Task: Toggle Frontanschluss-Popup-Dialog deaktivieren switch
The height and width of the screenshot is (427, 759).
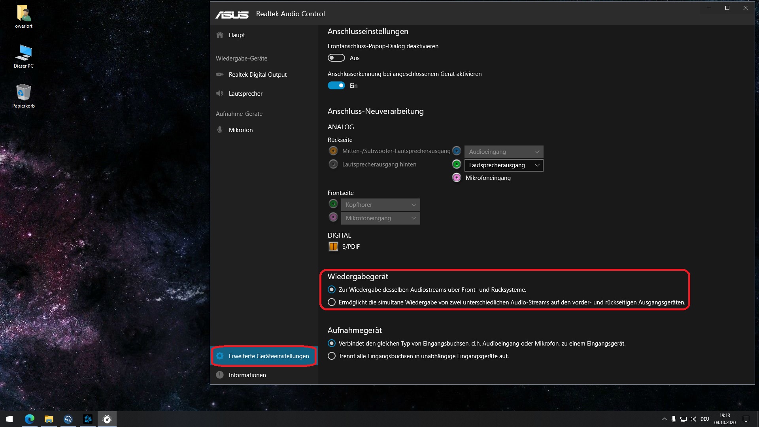Action: (x=336, y=58)
